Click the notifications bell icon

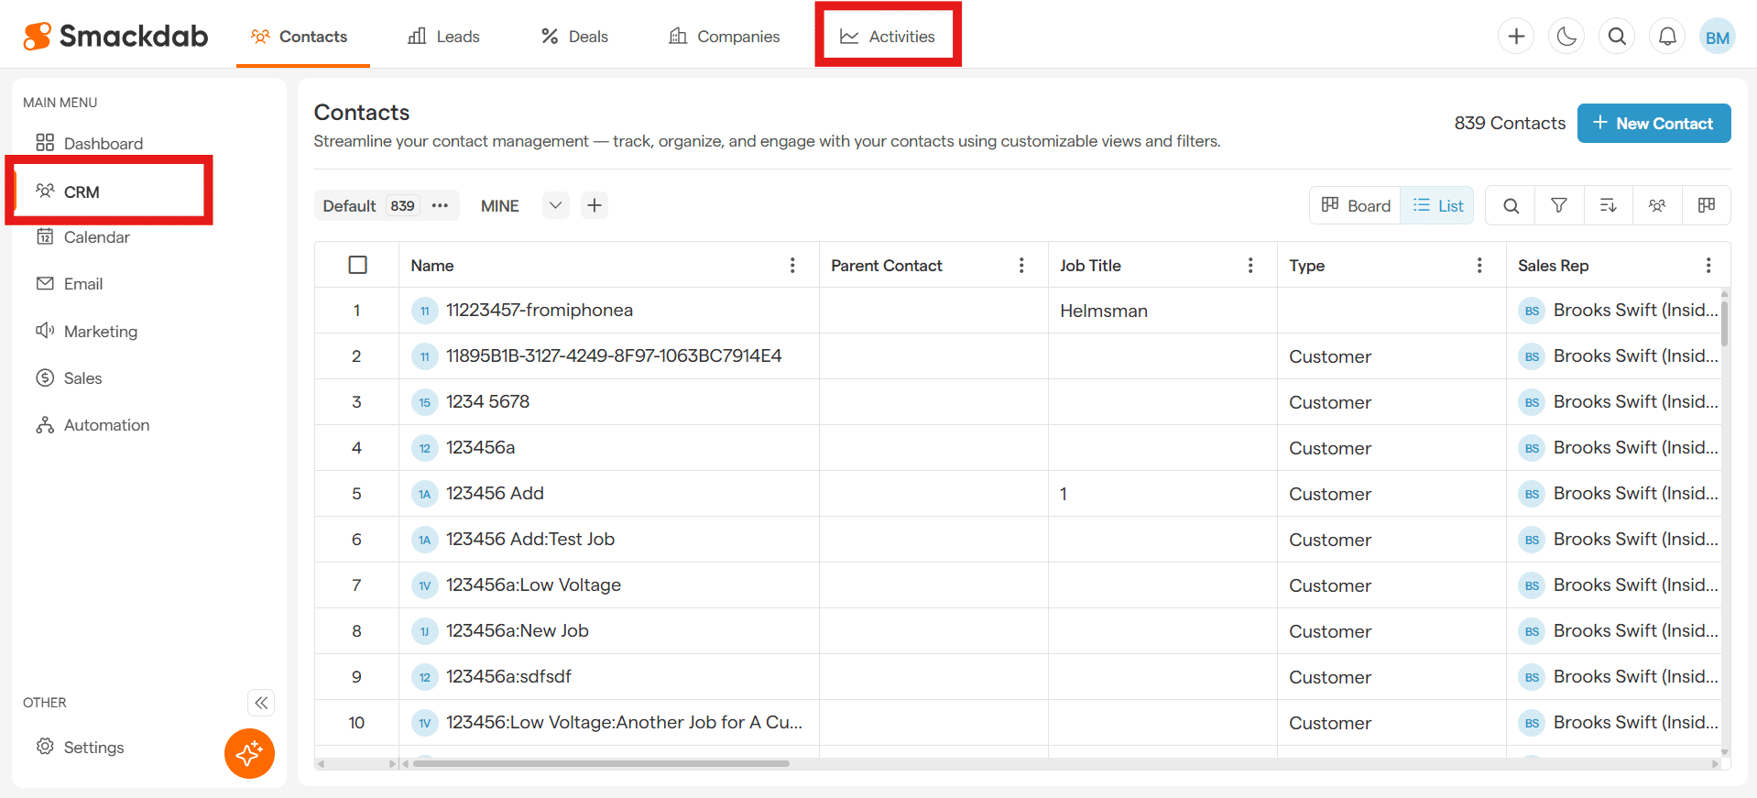[1667, 37]
